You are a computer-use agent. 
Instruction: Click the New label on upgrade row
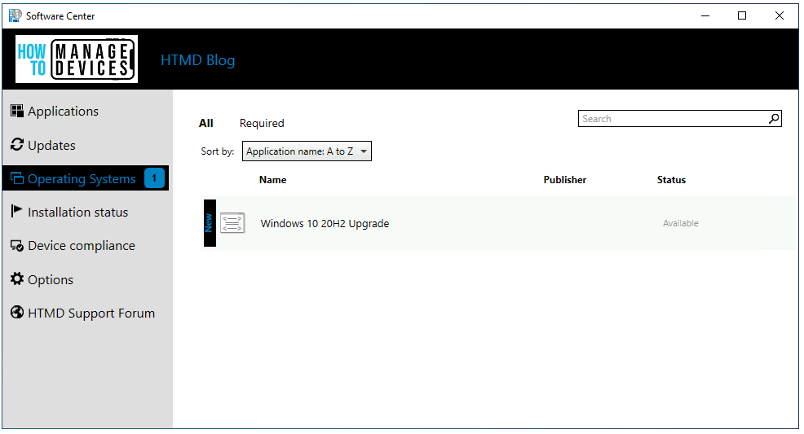[210, 223]
